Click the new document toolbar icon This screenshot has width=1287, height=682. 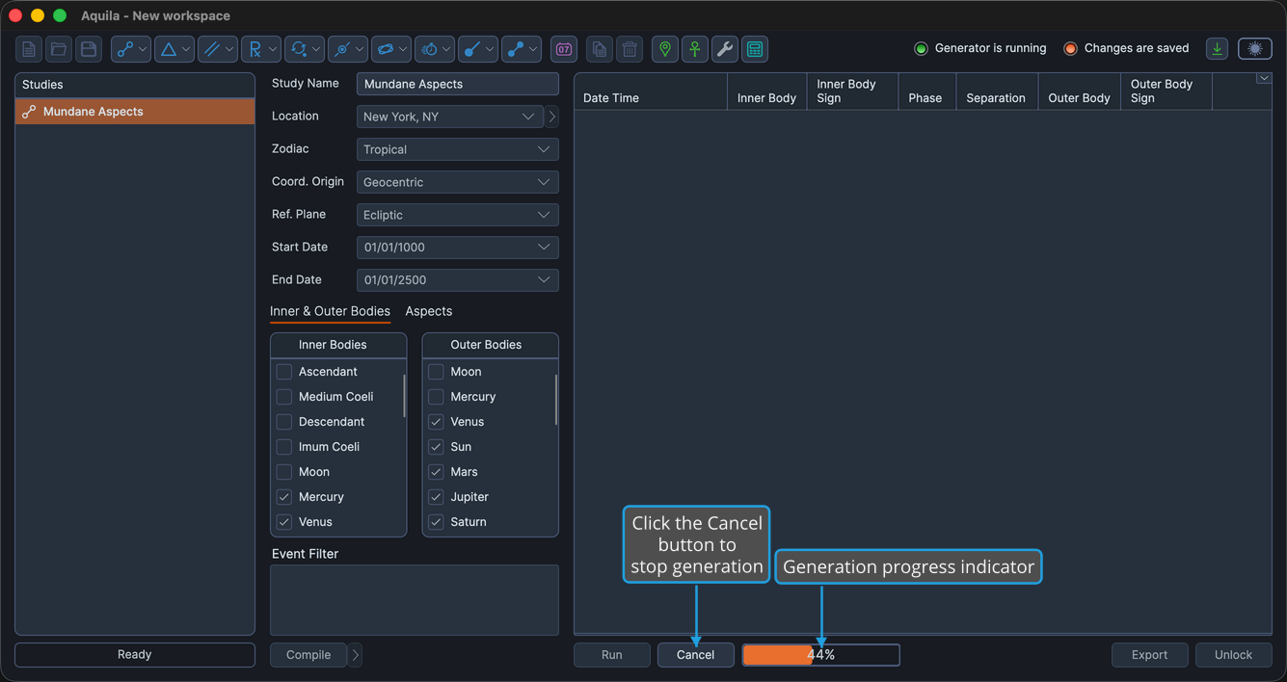29,49
